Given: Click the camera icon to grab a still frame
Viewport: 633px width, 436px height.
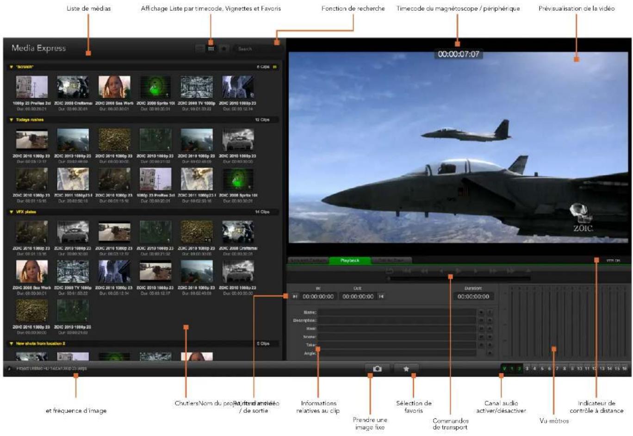Looking at the screenshot, I should coord(378,369).
